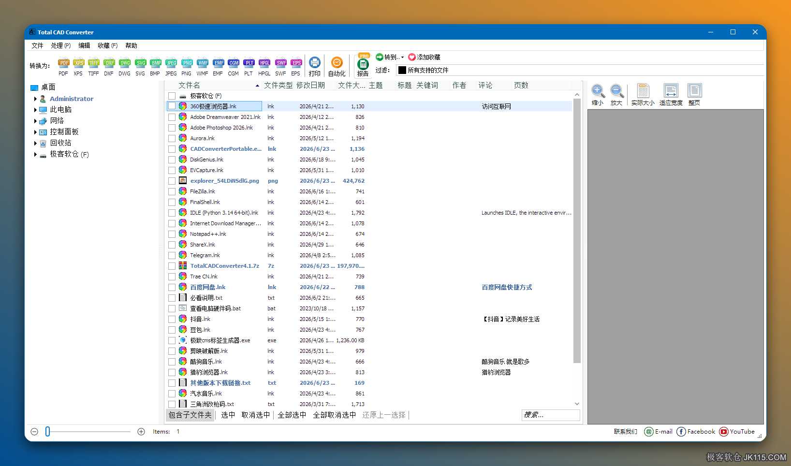Set preview to actual size (实际大小)
The height and width of the screenshot is (466, 791).
click(x=643, y=94)
